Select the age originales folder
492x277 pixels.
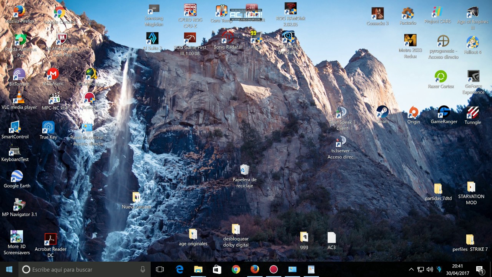coord(193,237)
